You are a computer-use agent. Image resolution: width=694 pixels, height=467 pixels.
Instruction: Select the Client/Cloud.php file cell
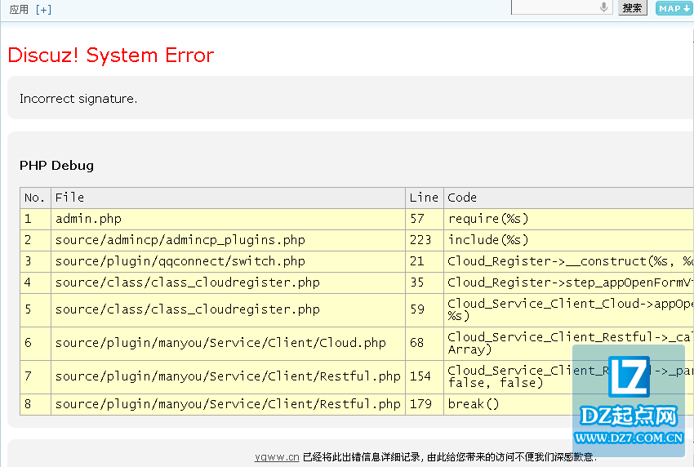[228, 344]
